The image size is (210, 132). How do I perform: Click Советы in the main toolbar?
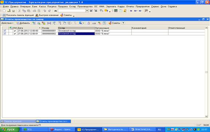[x=66, y=15]
